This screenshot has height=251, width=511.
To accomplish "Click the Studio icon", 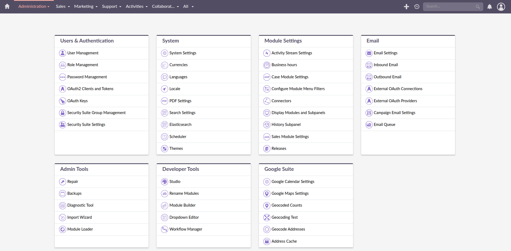I will click(164, 182).
